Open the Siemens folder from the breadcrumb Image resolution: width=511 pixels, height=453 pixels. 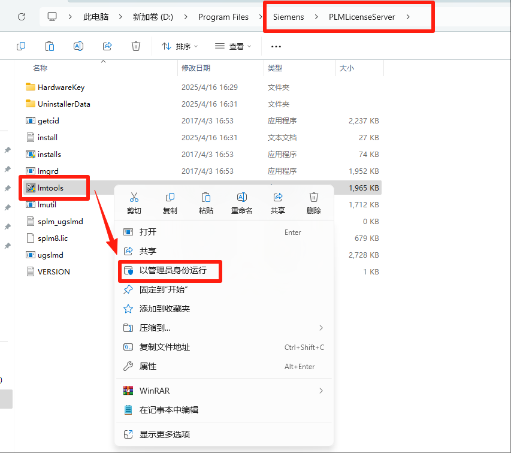tap(288, 17)
